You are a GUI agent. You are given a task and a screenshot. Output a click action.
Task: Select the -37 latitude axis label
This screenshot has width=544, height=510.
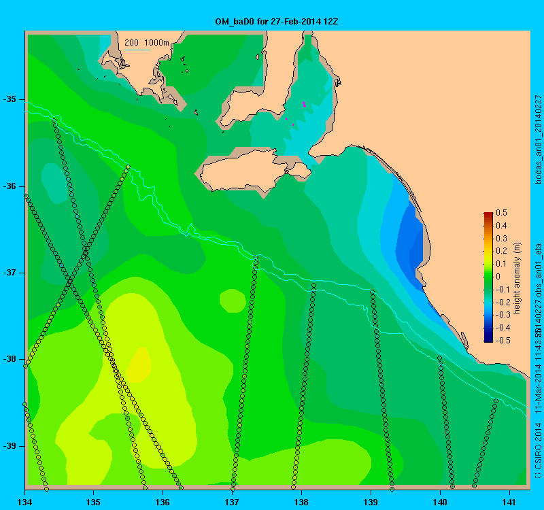(10, 273)
